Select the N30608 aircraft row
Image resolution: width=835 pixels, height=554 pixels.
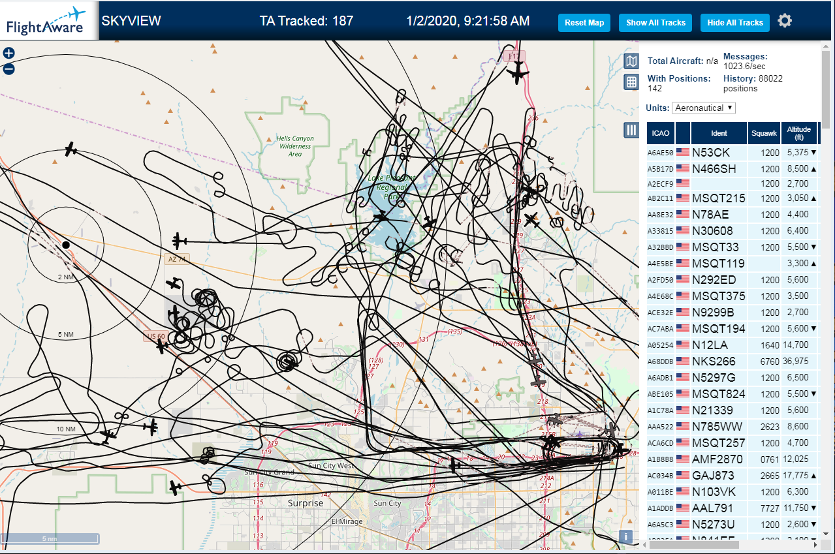733,230
